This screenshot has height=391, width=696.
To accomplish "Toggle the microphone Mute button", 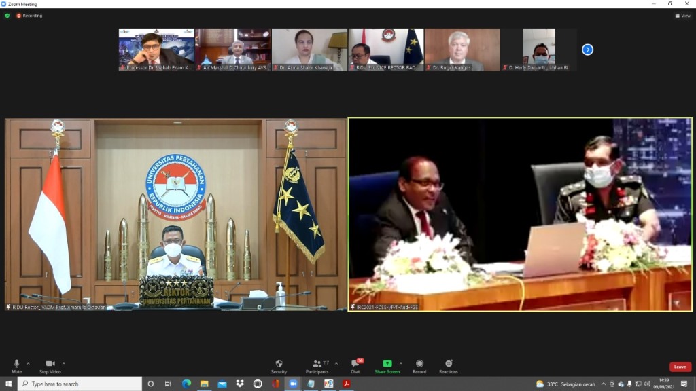I will pos(16,364).
